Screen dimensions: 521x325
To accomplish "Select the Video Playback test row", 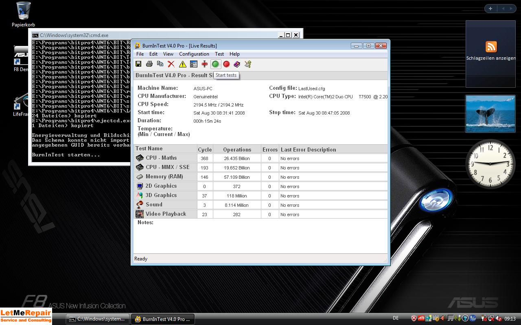I will [x=260, y=214].
